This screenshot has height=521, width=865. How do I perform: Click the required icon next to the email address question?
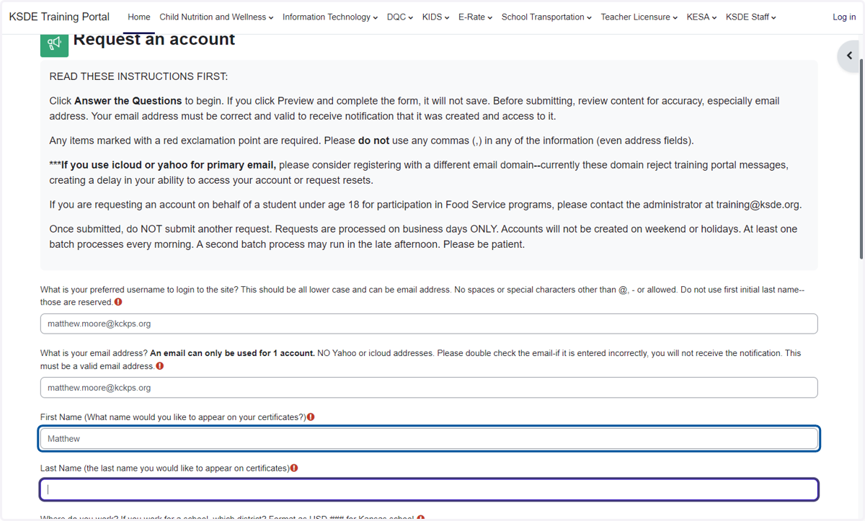click(x=160, y=366)
